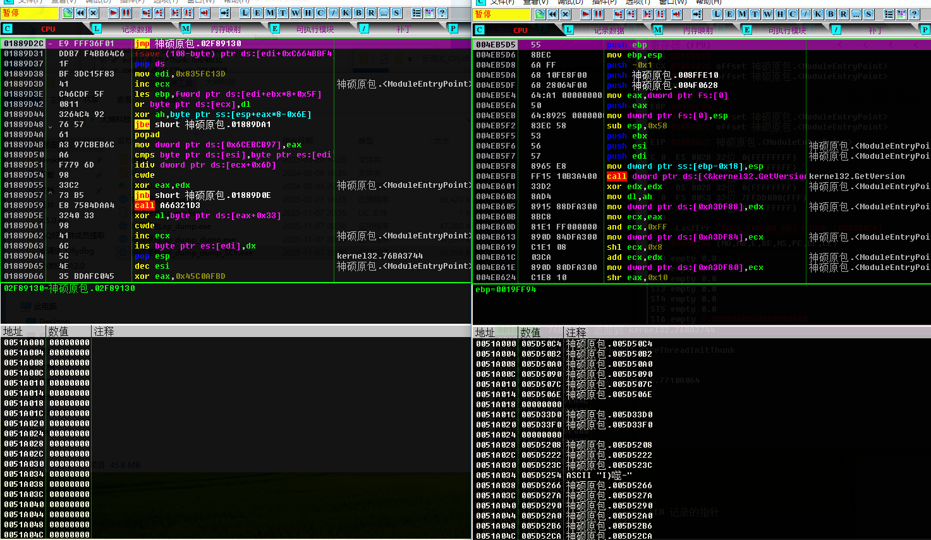Image resolution: width=931 pixels, height=540 pixels.
Task: Select 补丁 tab in right window
Action: 875,30
